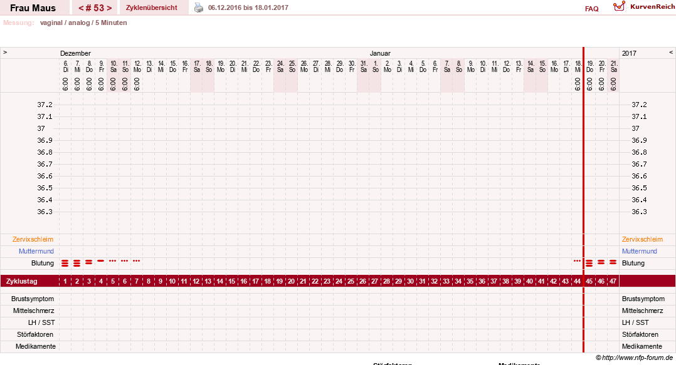Collapse chart using top-right < arrow
Viewport: 676px width, 365px height.
click(671, 53)
